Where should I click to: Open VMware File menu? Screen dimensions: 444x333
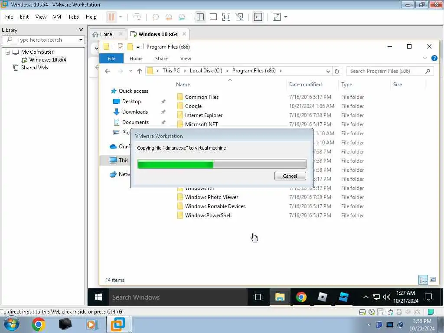click(9, 17)
